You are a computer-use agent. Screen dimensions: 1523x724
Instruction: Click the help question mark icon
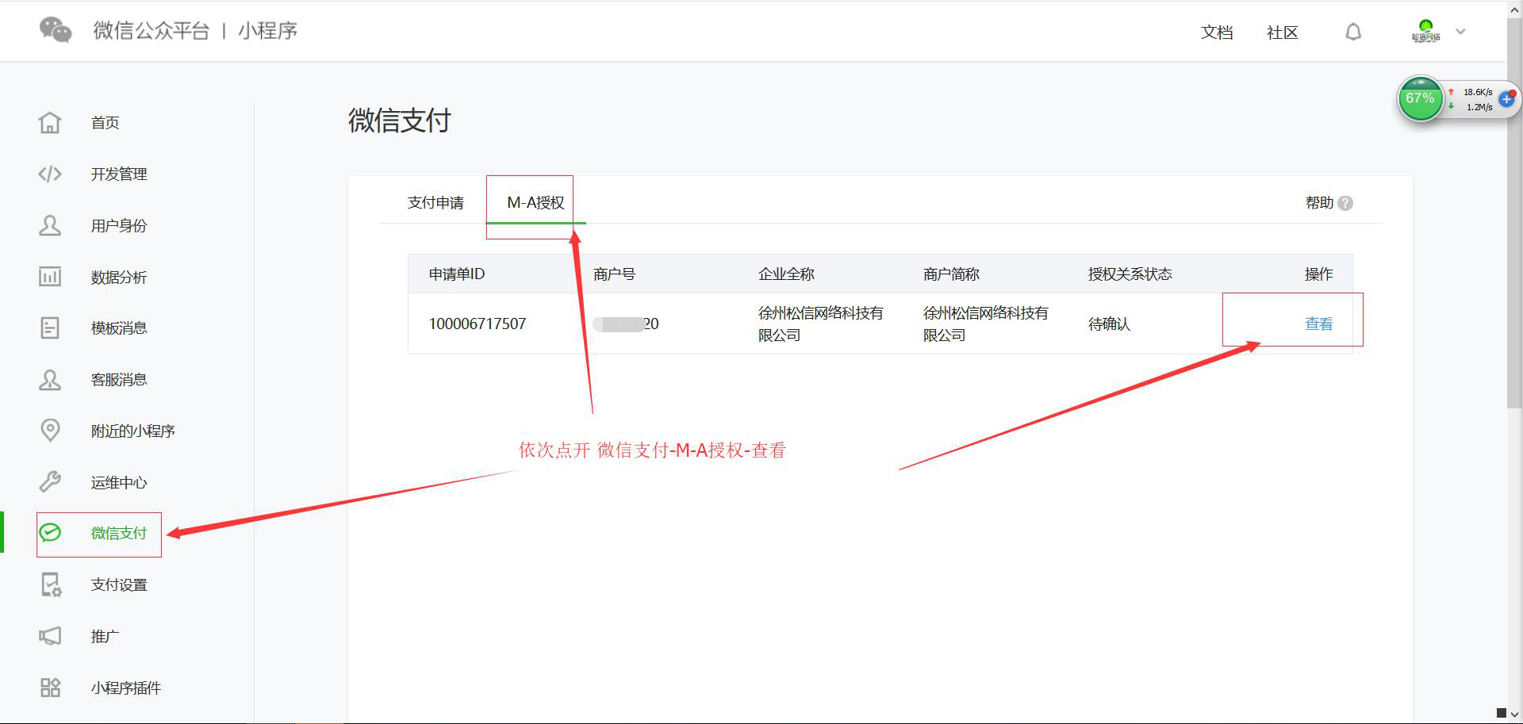(x=1345, y=203)
